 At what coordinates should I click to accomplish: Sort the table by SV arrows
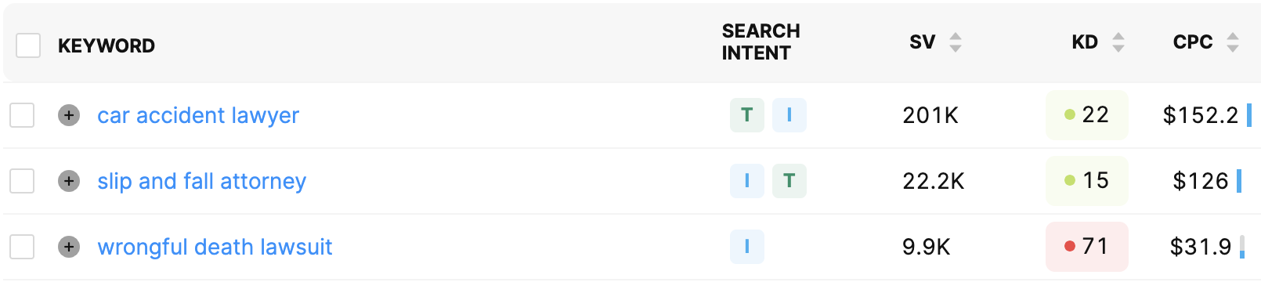tap(955, 42)
